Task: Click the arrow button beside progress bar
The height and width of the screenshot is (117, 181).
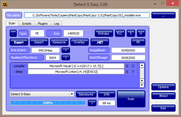Action: [92, 103]
